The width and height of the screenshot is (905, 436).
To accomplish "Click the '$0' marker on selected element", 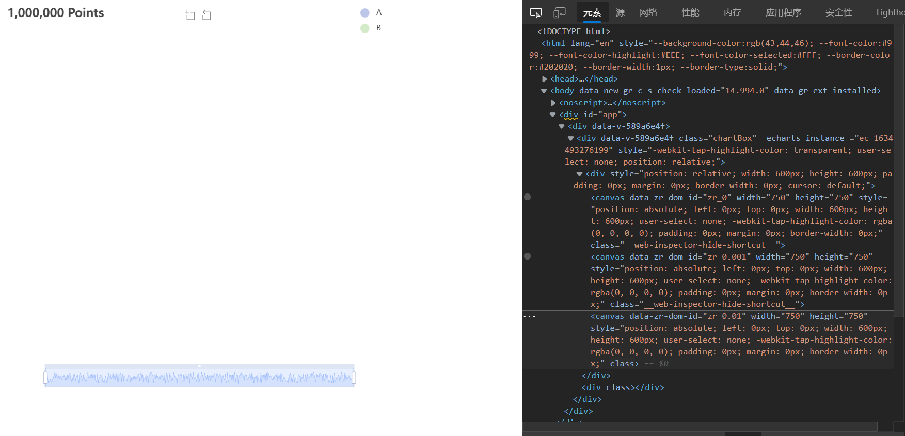I will (663, 364).
